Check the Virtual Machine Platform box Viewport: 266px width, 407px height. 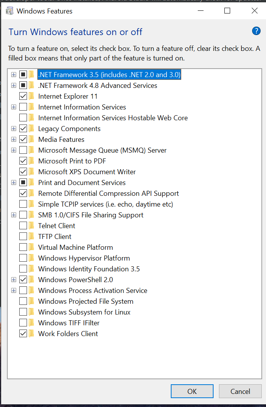[23, 247]
